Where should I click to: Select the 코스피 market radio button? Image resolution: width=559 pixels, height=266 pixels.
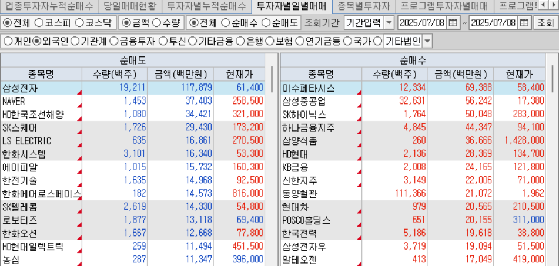(39, 23)
